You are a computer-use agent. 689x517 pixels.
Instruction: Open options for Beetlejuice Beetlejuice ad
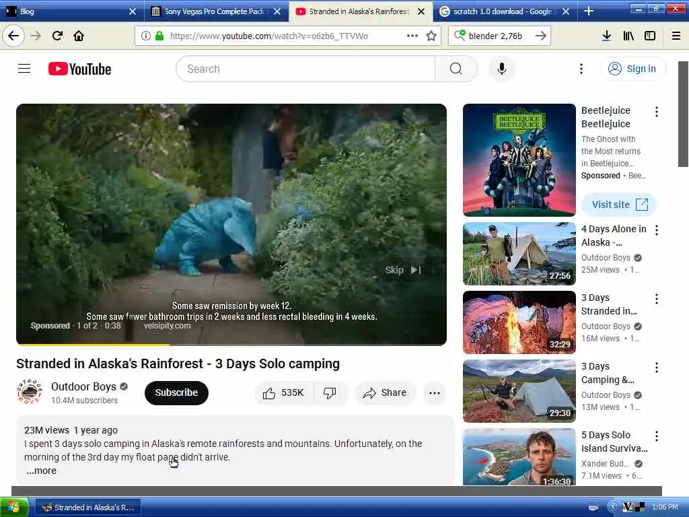657,112
